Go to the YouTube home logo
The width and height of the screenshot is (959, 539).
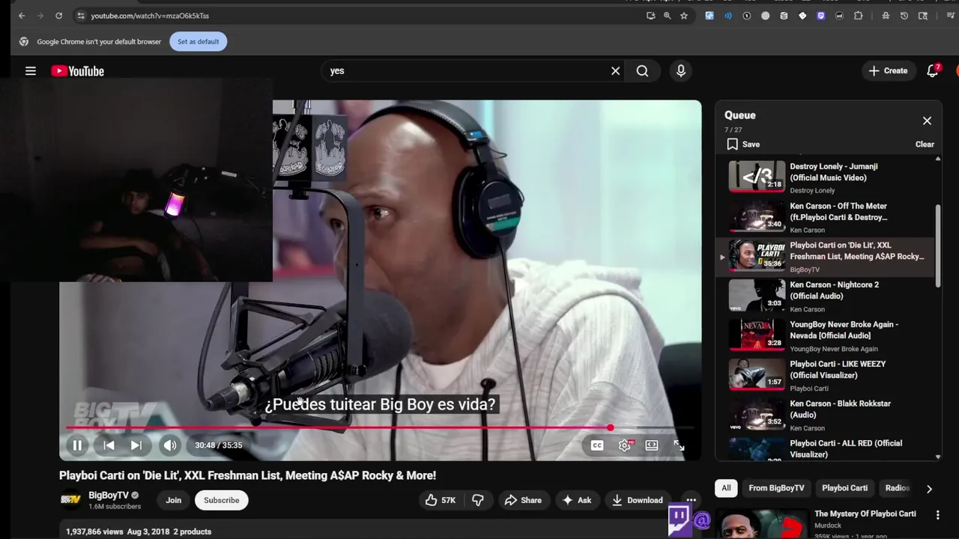coord(77,71)
